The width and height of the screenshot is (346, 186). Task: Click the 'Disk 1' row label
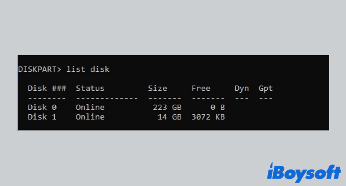42,117
